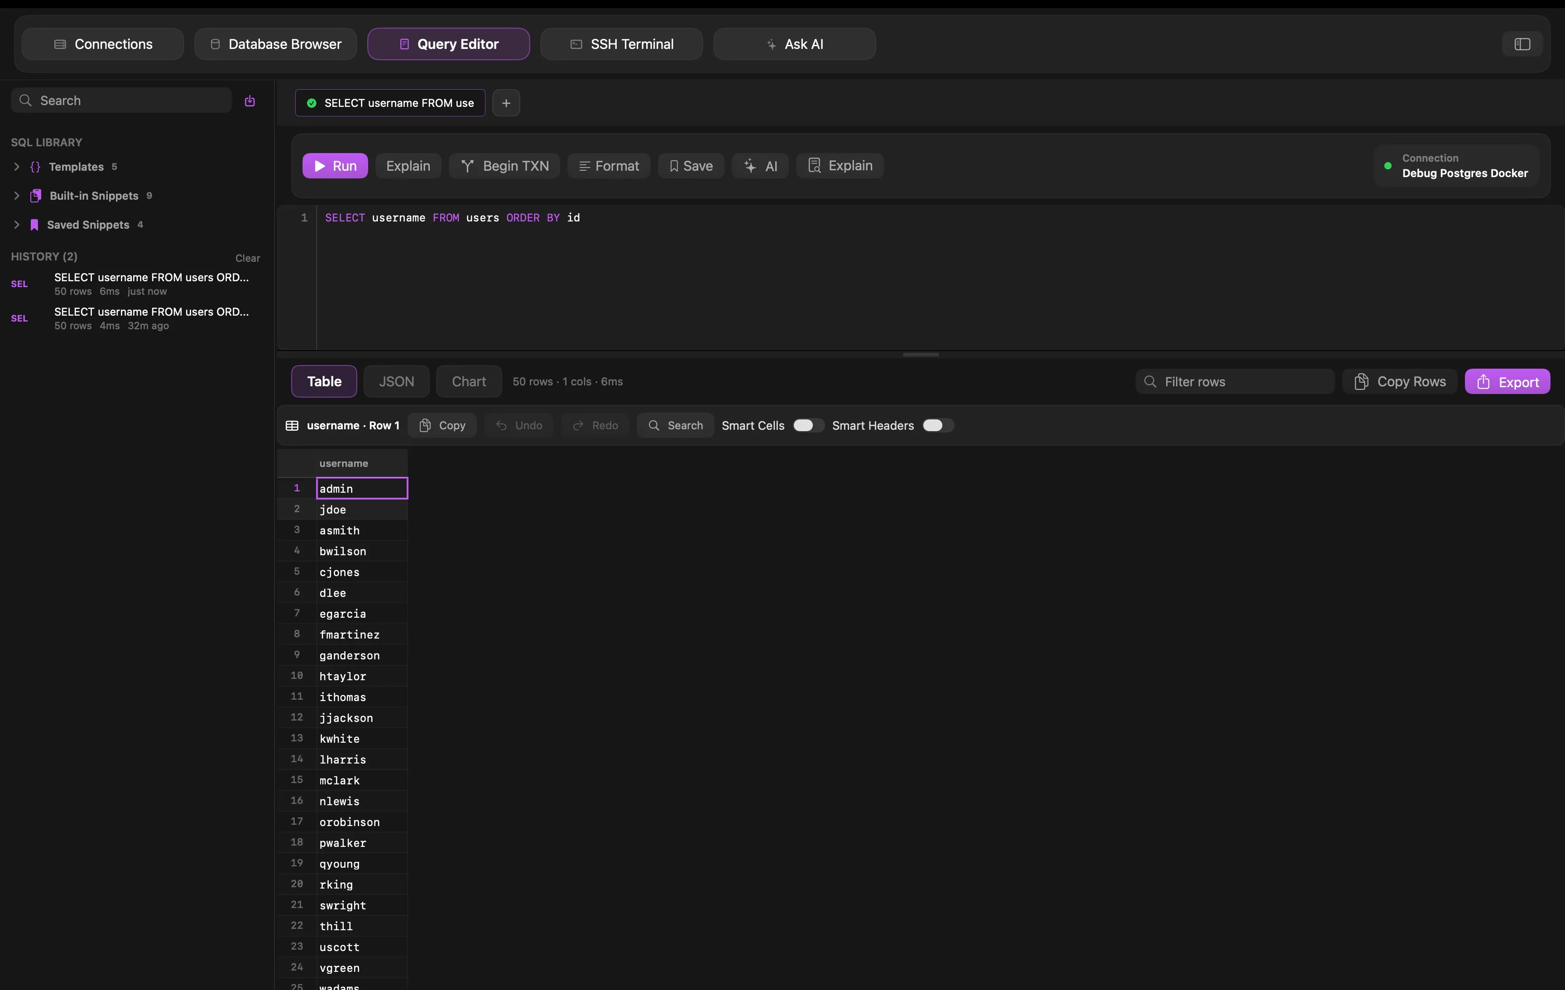The width and height of the screenshot is (1565, 990).
Task: Select the swright cell
Action: click(x=362, y=905)
